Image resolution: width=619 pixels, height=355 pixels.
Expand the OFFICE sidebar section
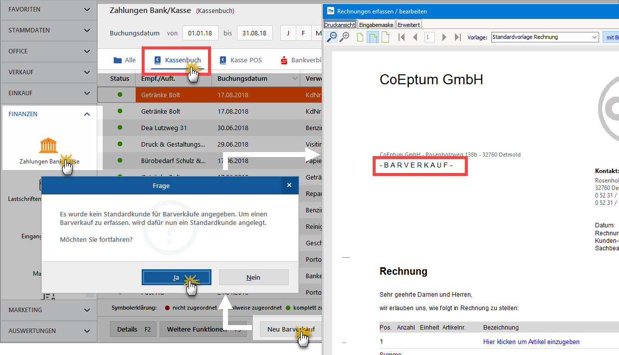point(87,51)
